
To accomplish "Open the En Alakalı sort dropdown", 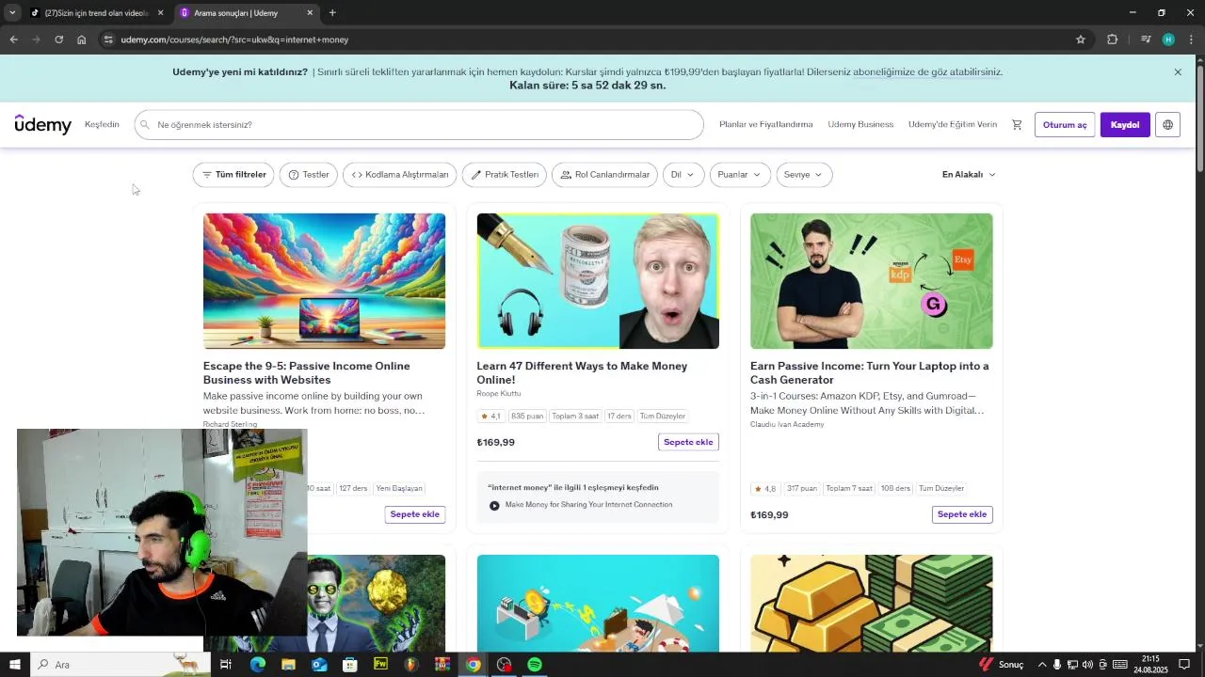I will point(969,175).
